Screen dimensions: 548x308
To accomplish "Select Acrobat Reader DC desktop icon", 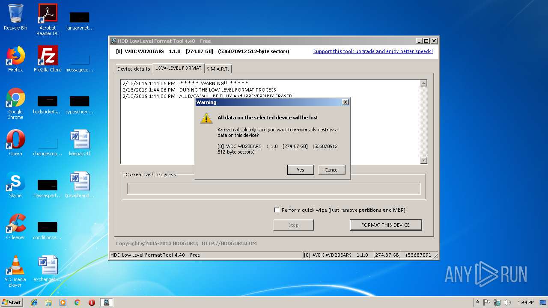I will (x=48, y=20).
